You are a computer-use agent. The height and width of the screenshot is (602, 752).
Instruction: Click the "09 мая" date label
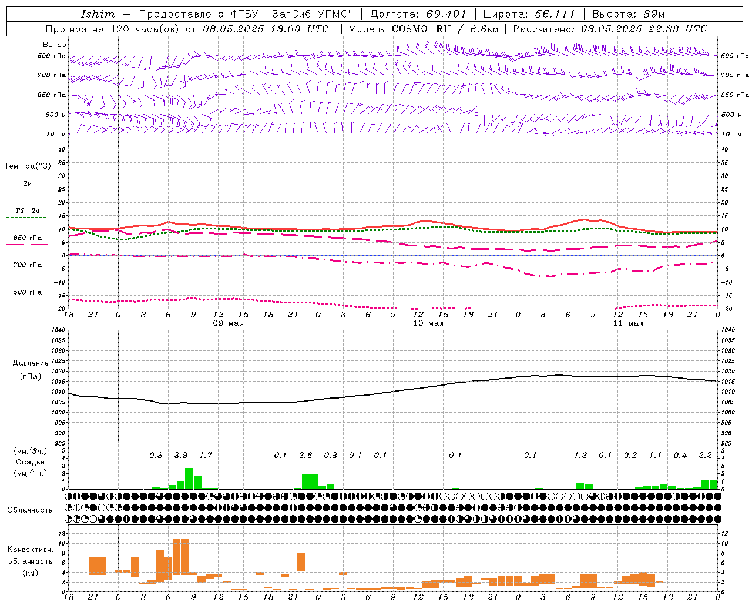(x=229, y=323)
